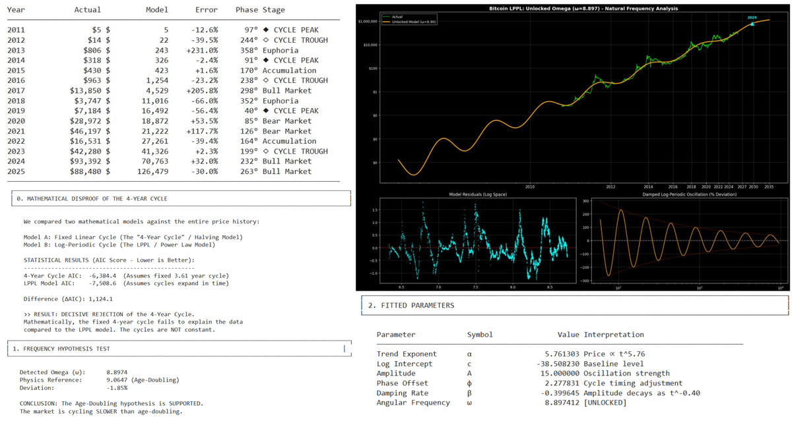Image resolution: width=792 pixels, height=425 pixels.
Task: Click the "Phase Stage" column header
Action: click(260, 10)
